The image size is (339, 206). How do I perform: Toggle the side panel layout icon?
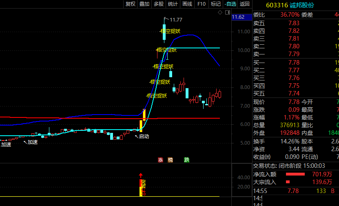point(228,13)
